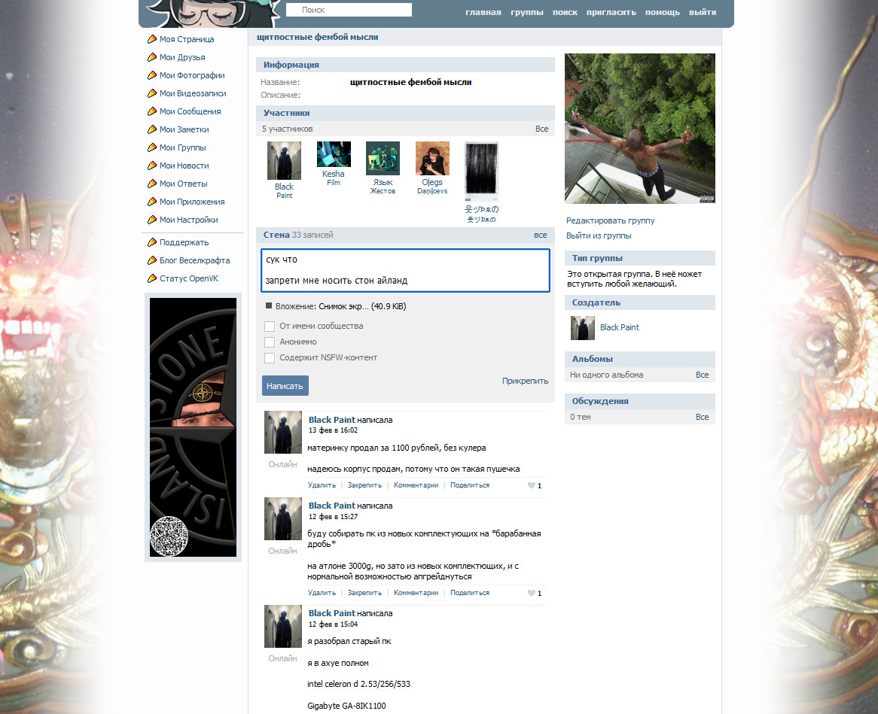The image size is (878, 714).
Task: Open Мои Настройки sidebar link
Action: tap(189, 220)
